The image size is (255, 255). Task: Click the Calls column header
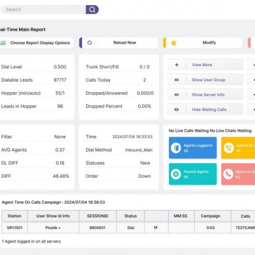243,216
